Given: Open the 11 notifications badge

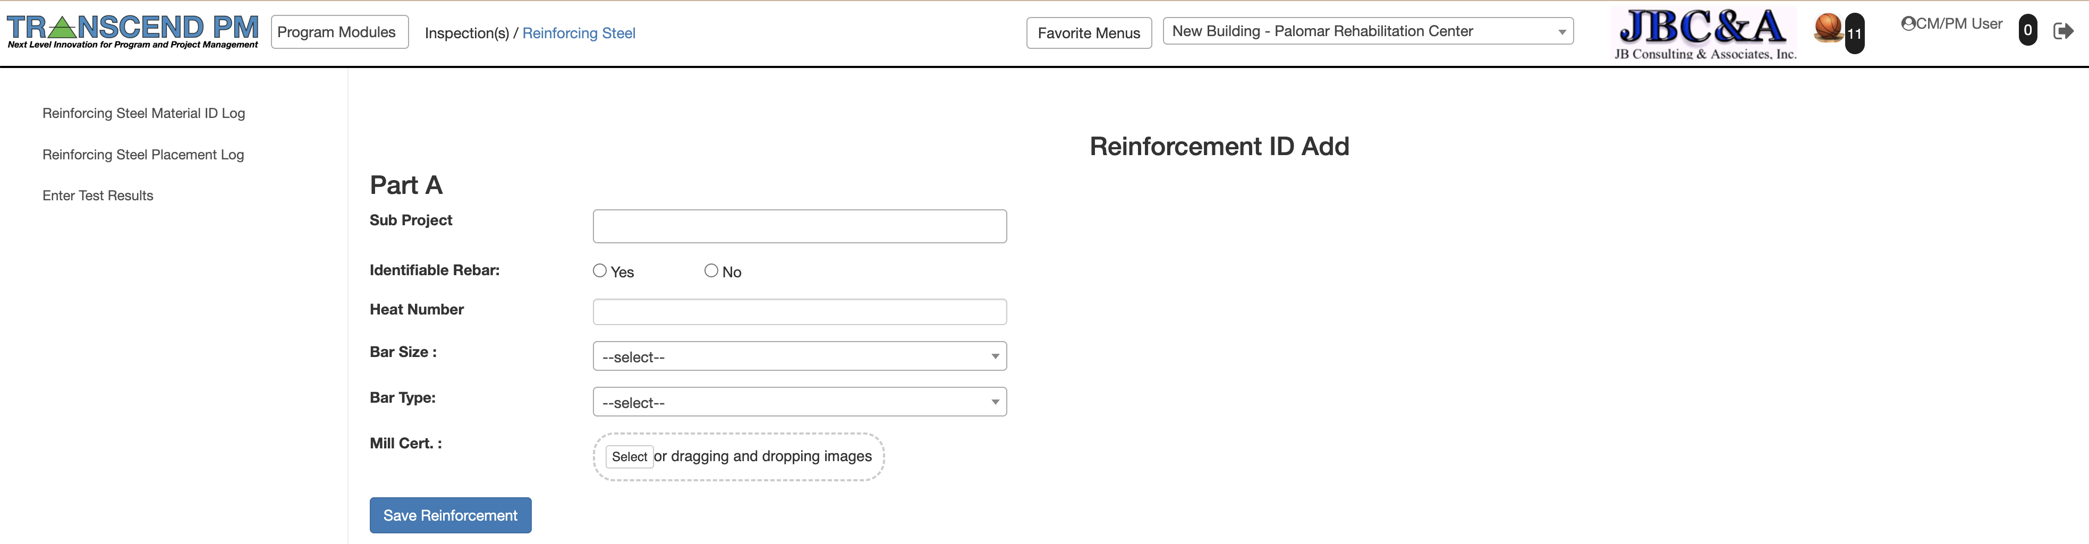Looking at the screenshot, I should pyautogui.click(x=1854, y=33).
